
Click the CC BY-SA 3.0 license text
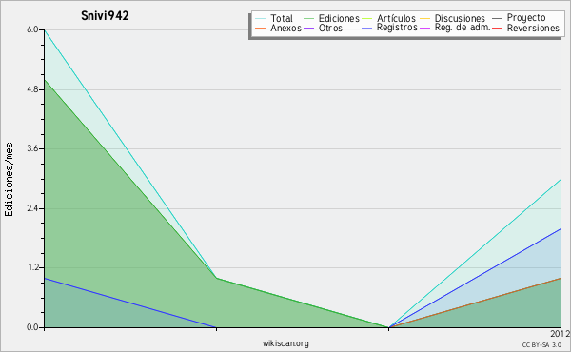[541, 344]
